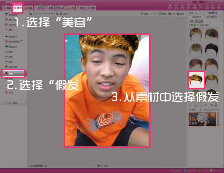Open the 美容 (Beauty) tab
This screenshot has height=173, width=224.
(x=18, y=7)
